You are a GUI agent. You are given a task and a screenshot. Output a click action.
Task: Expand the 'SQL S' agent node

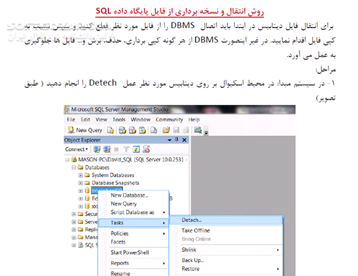click(74, 245)
